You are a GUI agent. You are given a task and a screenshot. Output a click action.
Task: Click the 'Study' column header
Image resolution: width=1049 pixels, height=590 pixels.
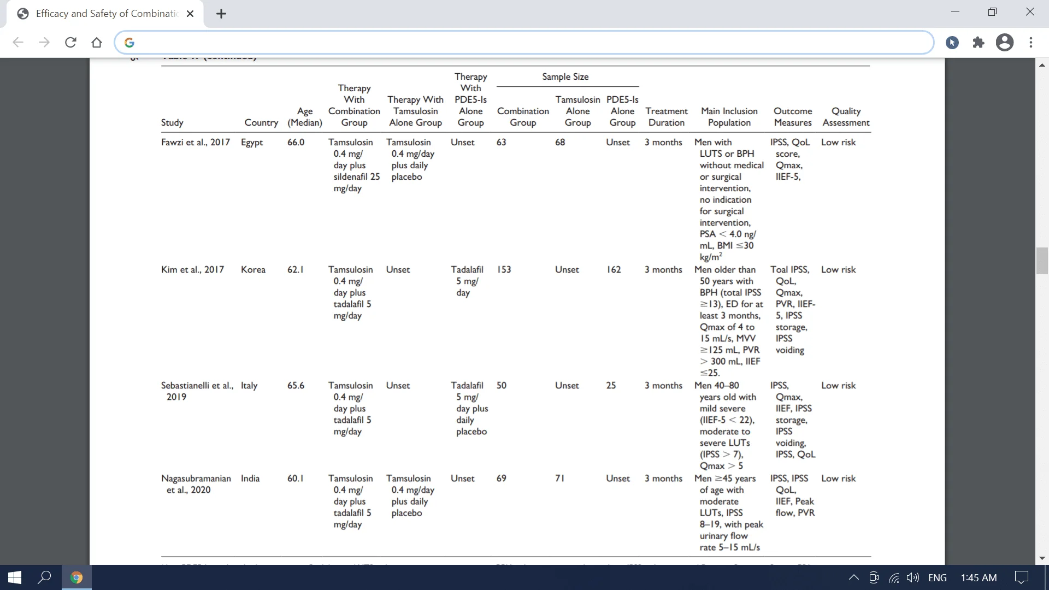172,122
